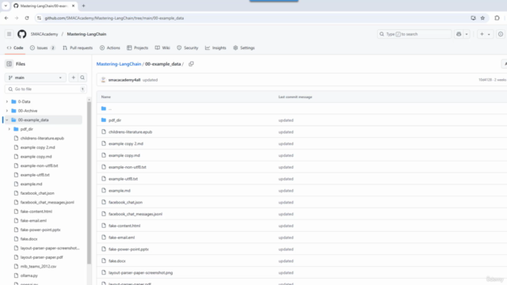Open the Mastering-LangChain repo header link
Image resolution: width=507 pixels, height=285 pixels.
tap(86, 34)
